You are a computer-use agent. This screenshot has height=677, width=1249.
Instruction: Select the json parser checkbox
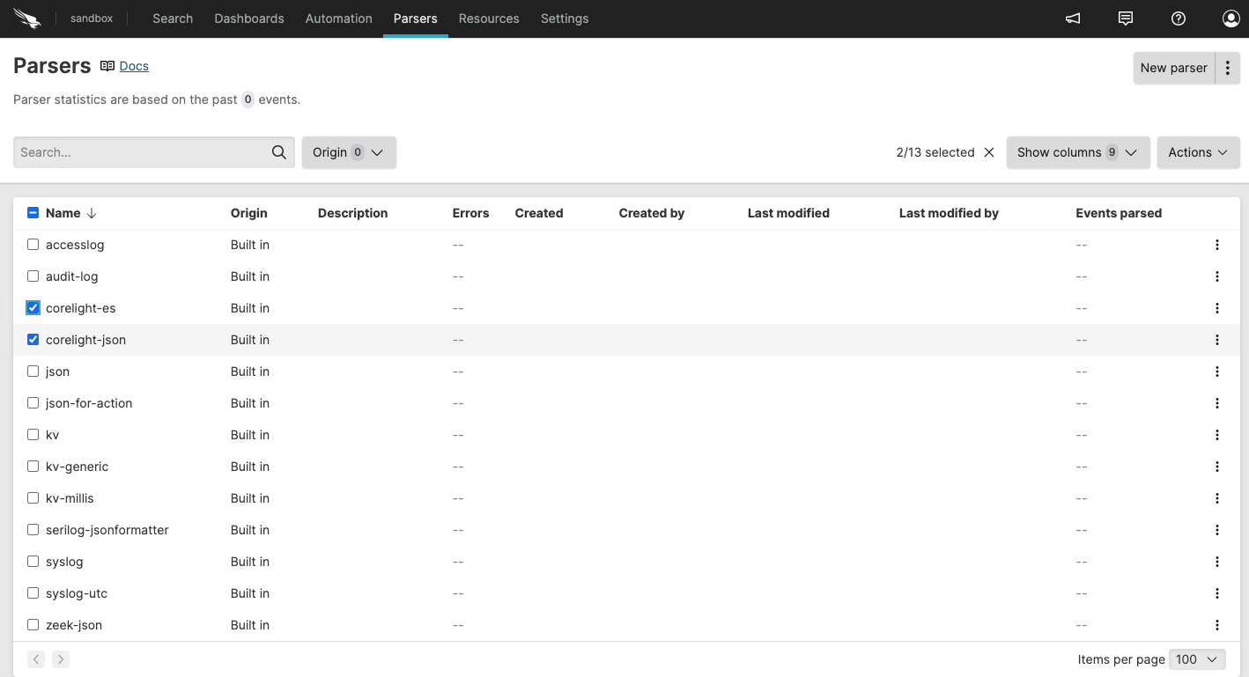coord(33,371)
